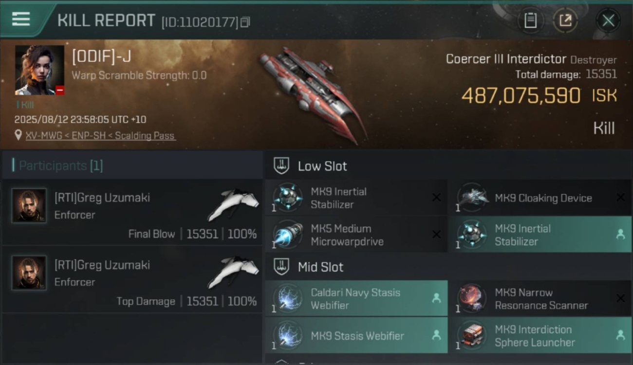Click the MK9 Narrow Resonance Scanner icon
633x365 pixels.
(x=472, y=299)
